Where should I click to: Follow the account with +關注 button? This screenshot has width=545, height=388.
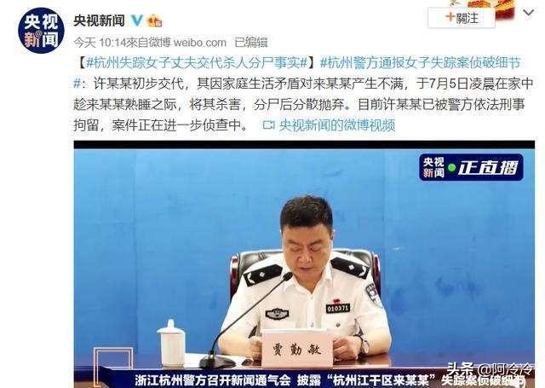click(462, 18)
